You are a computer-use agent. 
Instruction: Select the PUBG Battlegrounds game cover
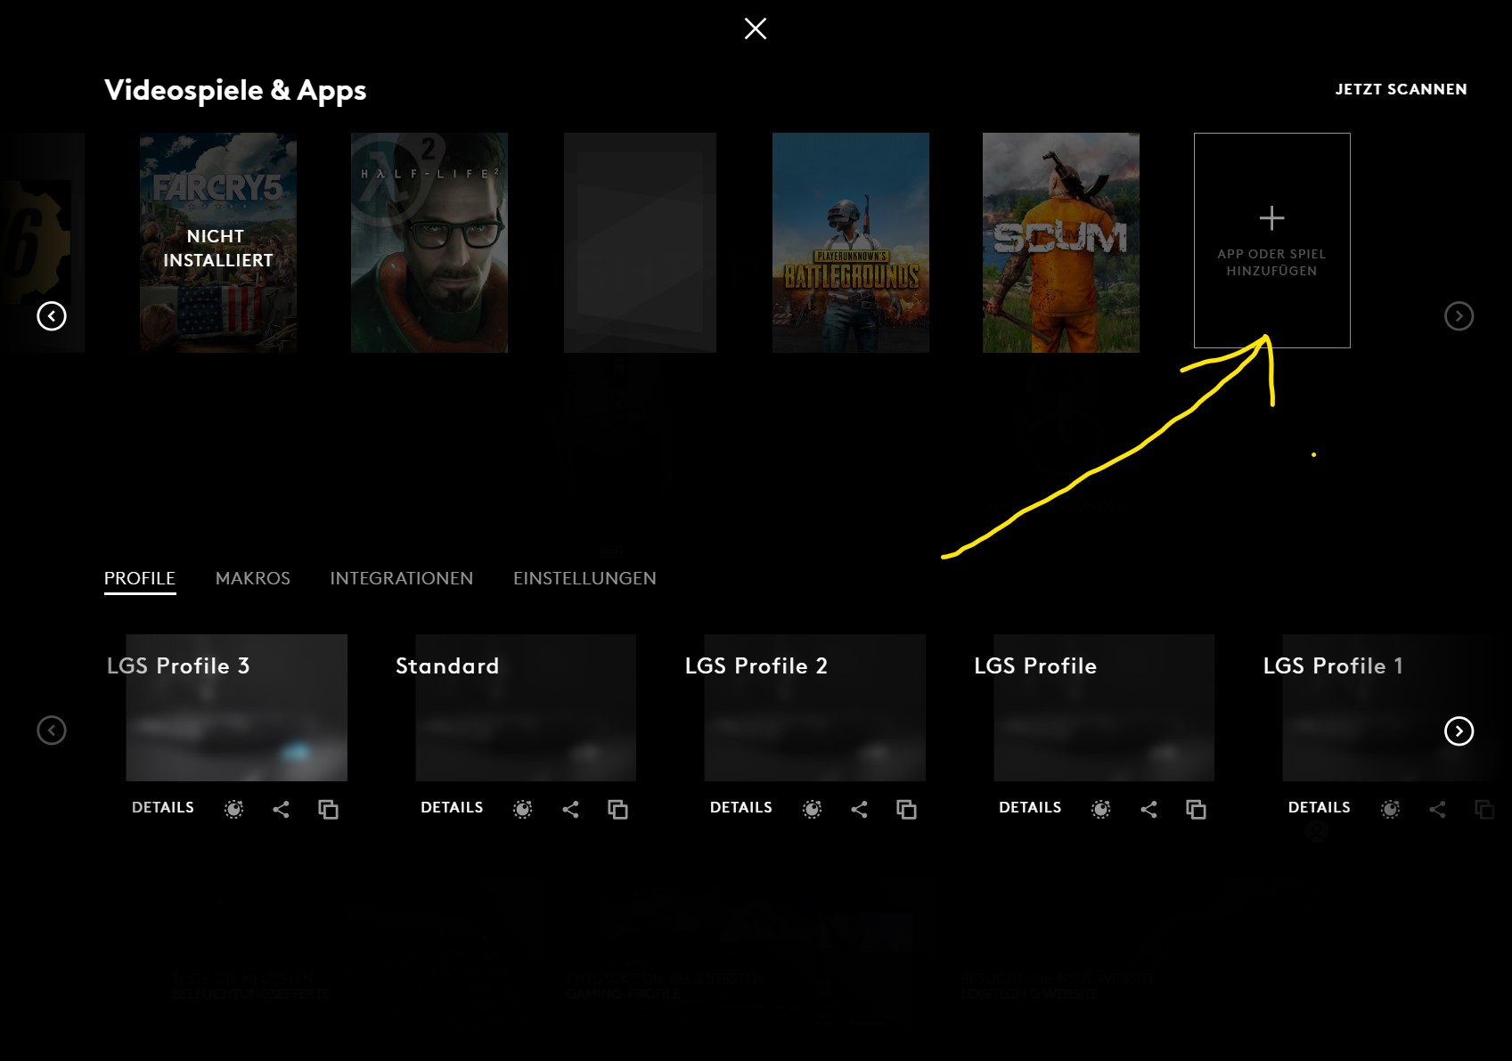(x=851, y=242)
